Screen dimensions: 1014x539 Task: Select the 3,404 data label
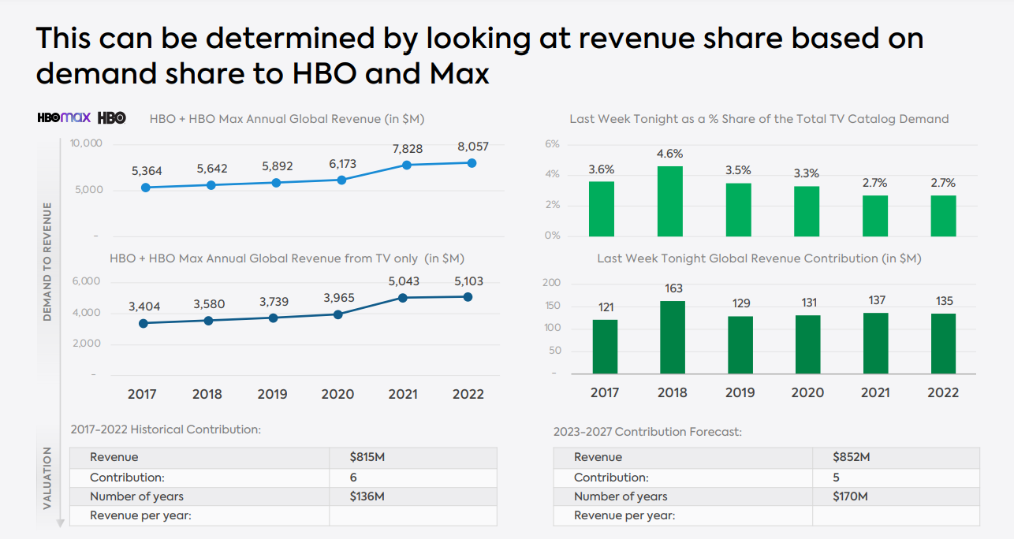tap(144, 307)
